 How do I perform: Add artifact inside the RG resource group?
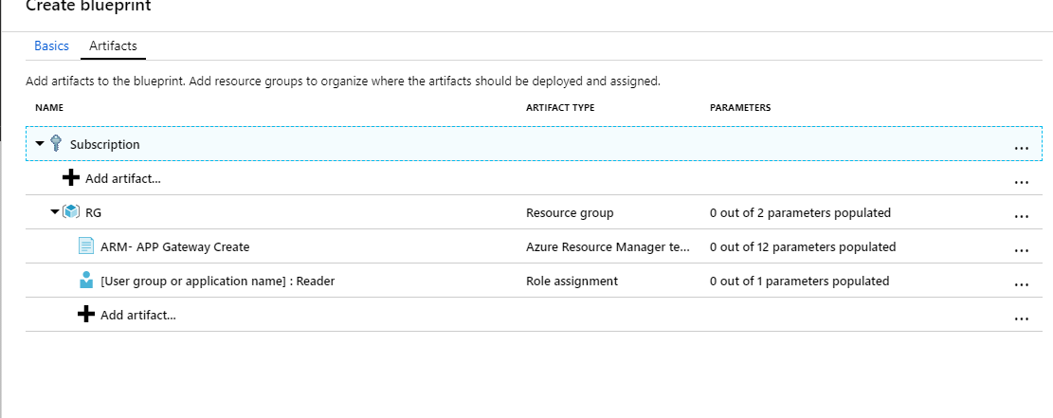pos(137,315)
